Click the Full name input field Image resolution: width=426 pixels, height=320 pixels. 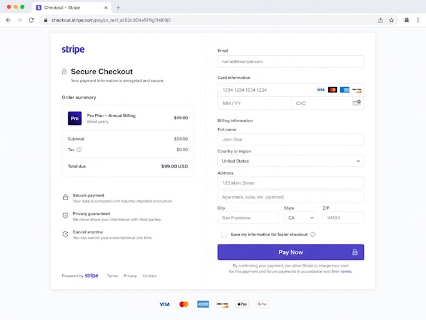point(291,139)
